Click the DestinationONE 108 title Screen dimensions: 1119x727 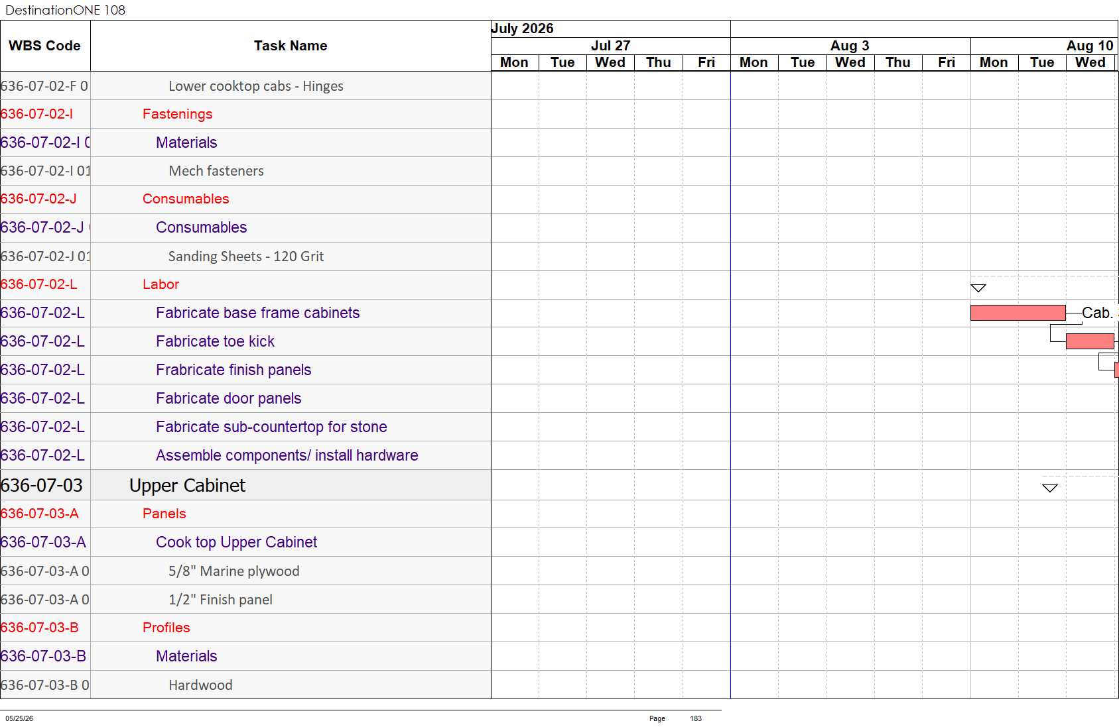click(x=65, y=10)
